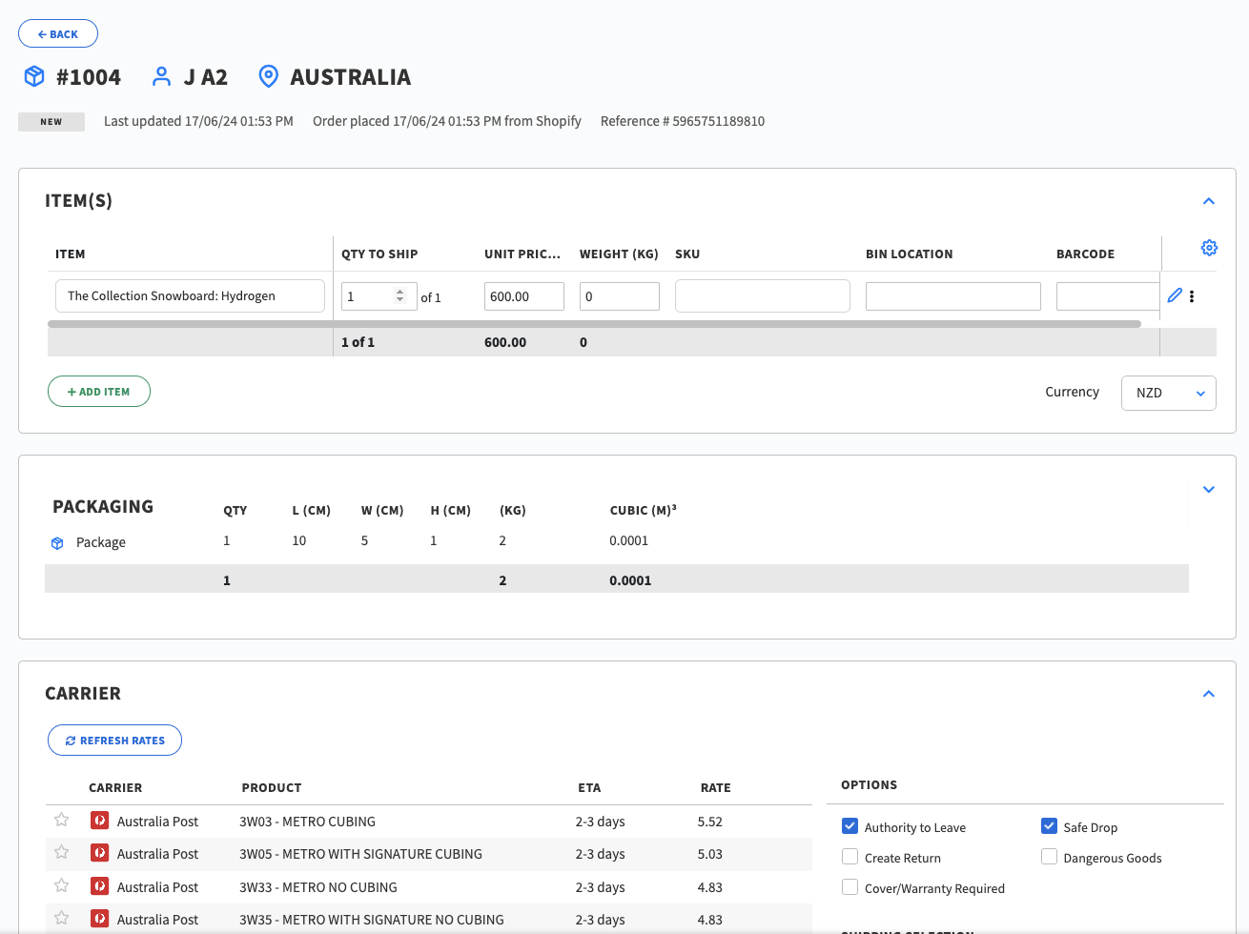Click the location pin icon beside AUSTRALIA
The height and width of the screenshot is (934, 1249).
coord(269,77)
